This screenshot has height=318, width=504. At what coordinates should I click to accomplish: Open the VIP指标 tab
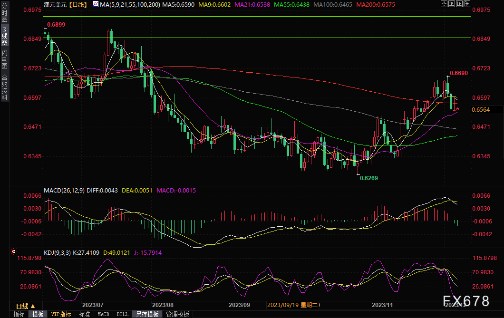[x=61, y=314]
